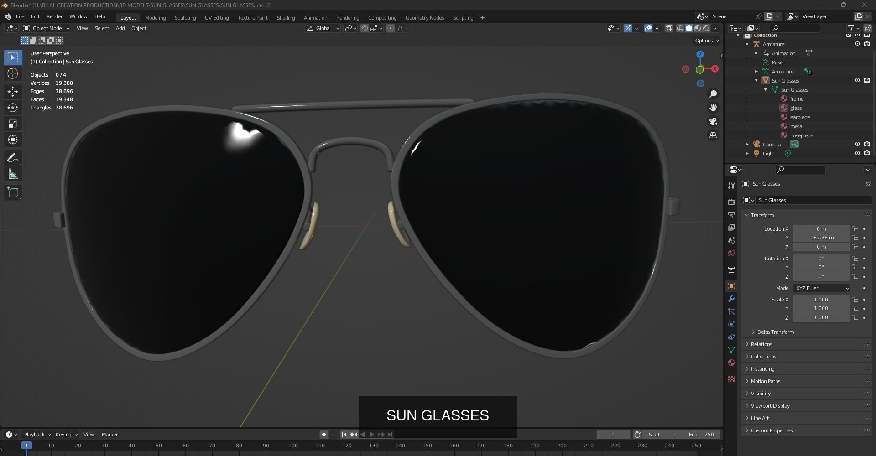
Task: Switch to the Shading workspace tab
Action: [286, 18]
